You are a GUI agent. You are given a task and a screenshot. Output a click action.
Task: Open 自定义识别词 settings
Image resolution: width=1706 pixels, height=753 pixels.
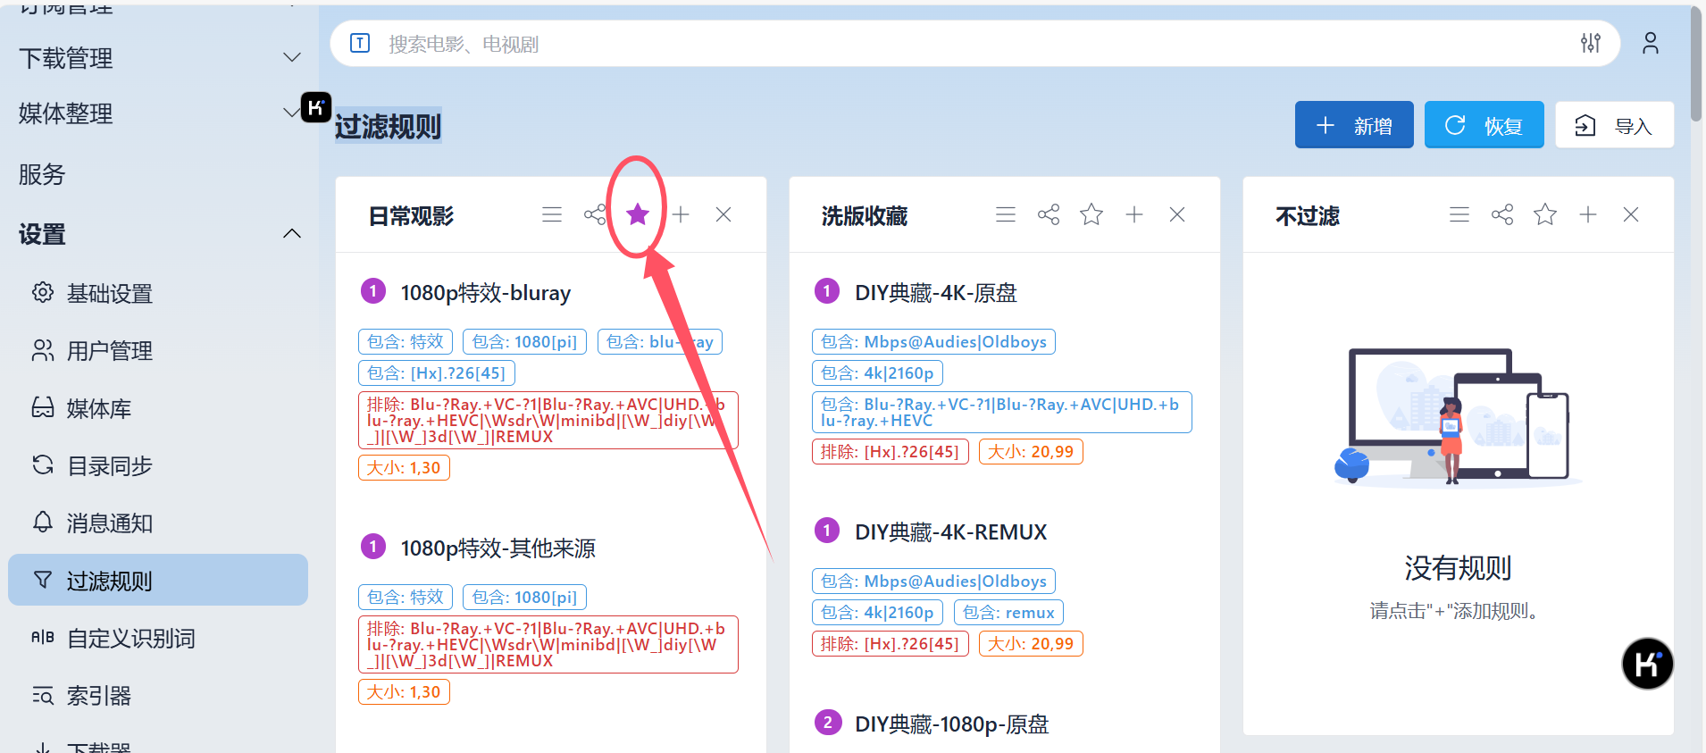point(159,638)
